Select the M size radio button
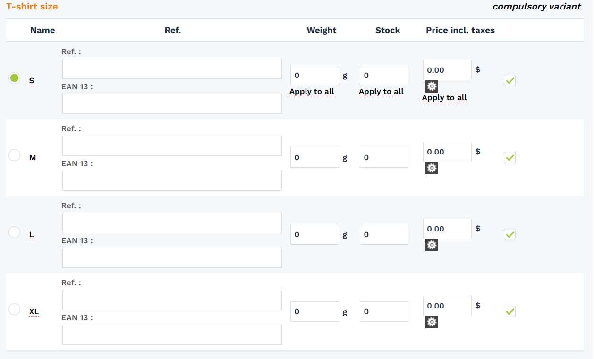595x359 pixels. click(15, 155)
